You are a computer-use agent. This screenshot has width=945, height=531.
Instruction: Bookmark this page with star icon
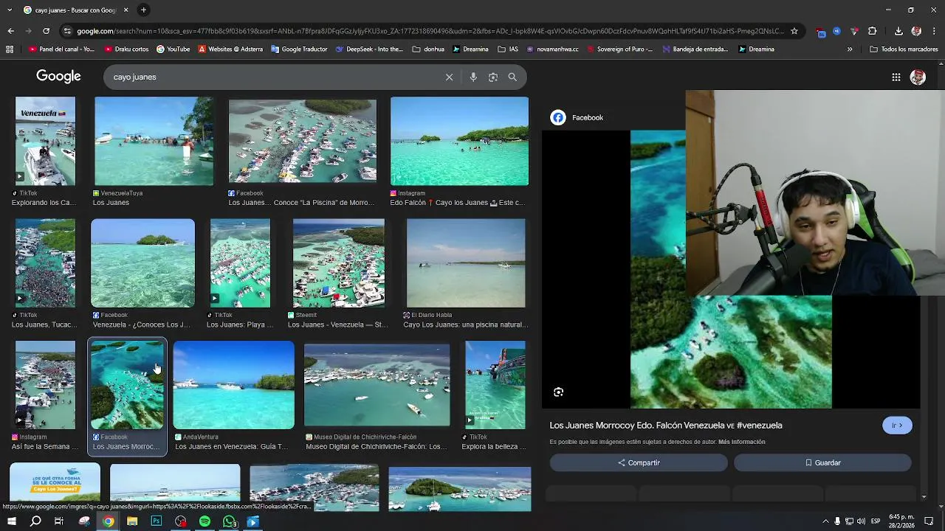[794, 31]
